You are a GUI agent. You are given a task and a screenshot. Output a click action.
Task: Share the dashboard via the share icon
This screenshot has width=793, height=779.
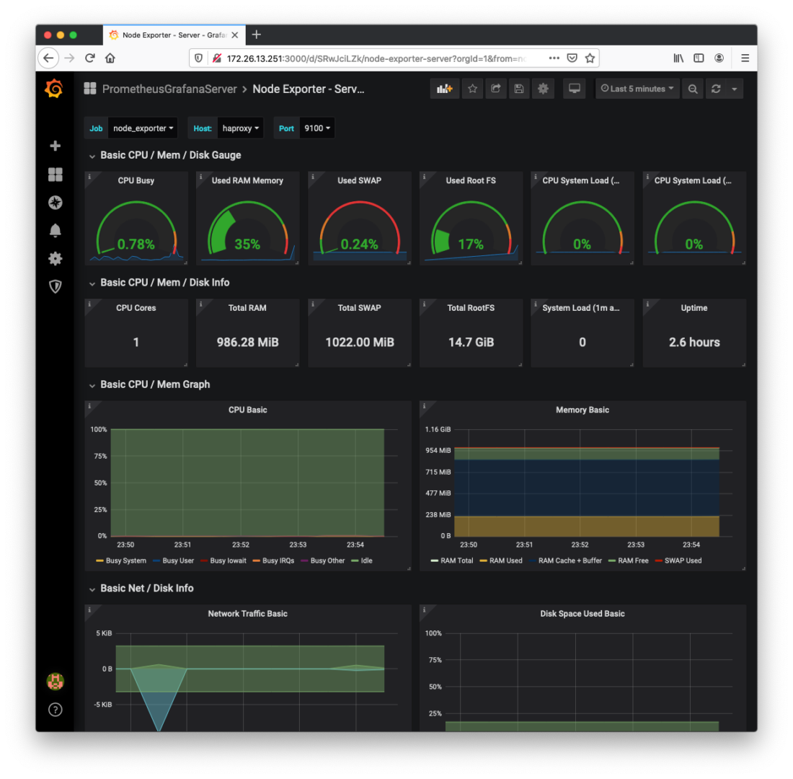point(495,88)
